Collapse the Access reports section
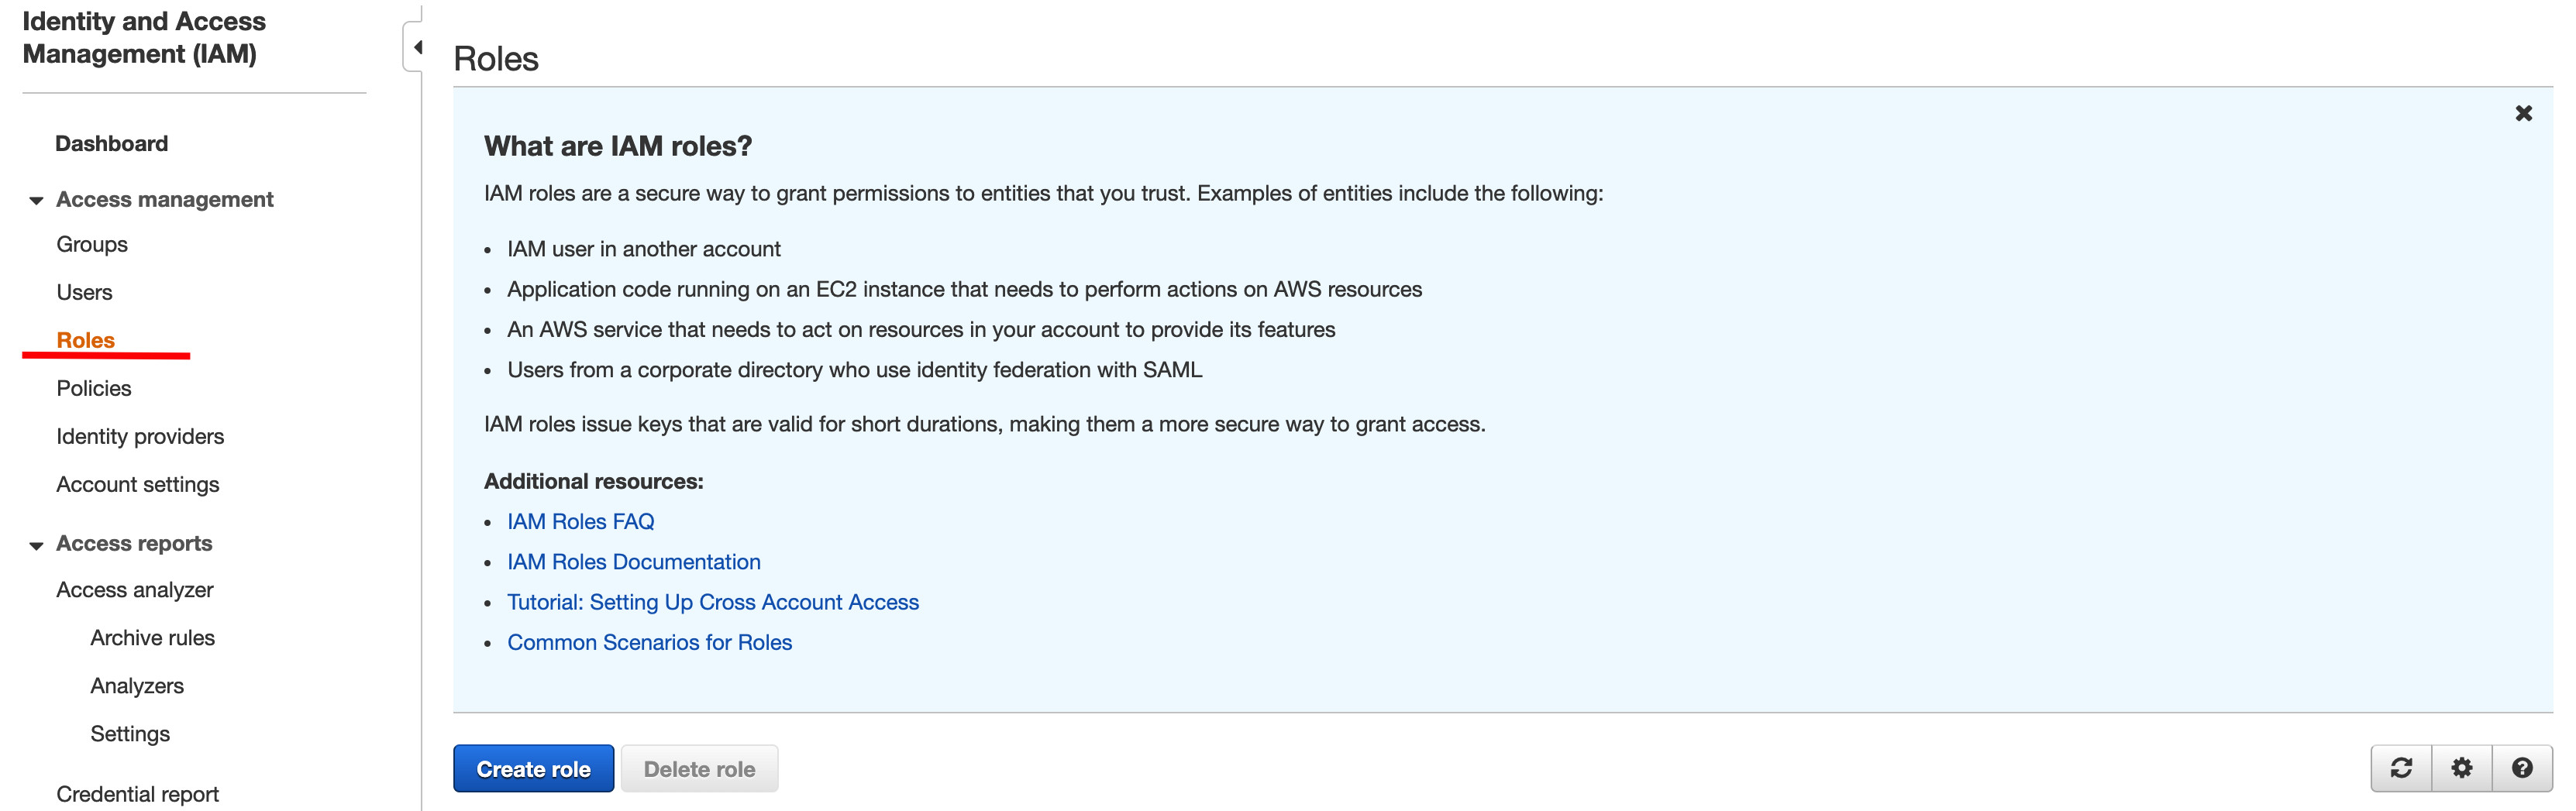This screenshot has width=2576, height=811. click(36, 545)
